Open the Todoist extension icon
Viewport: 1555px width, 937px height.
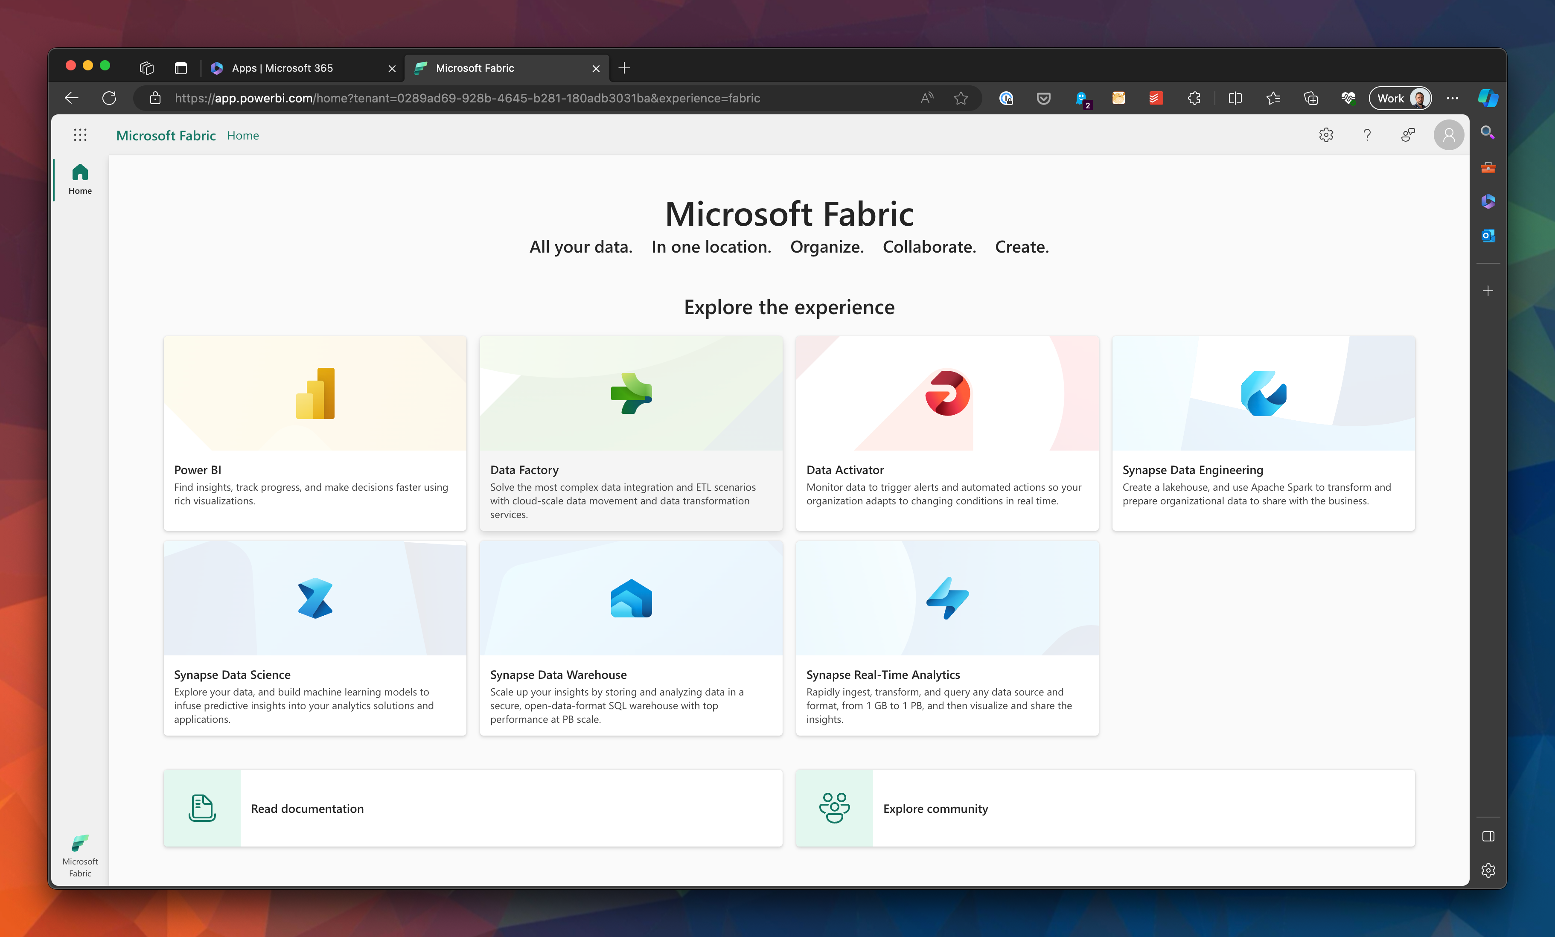pos(1156,99)
